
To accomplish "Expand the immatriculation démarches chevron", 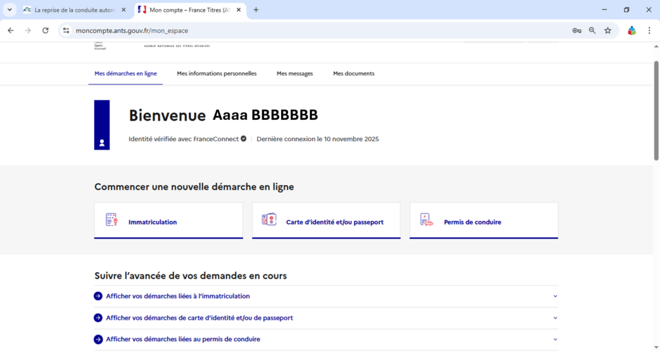I will tap(555, 297).
